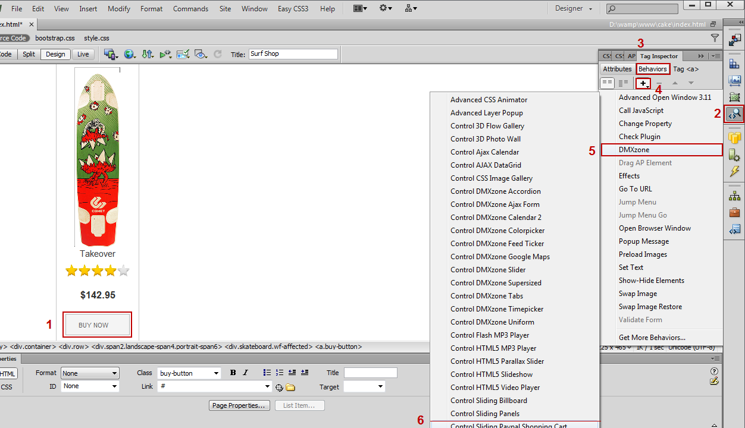Viewport: 745px width, 428px height.
Task: Click Properties panel help icon
Action: 714,372
